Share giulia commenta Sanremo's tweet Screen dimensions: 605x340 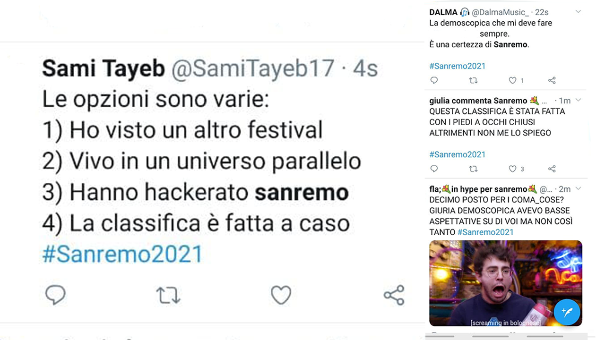[x=552, y=169]
